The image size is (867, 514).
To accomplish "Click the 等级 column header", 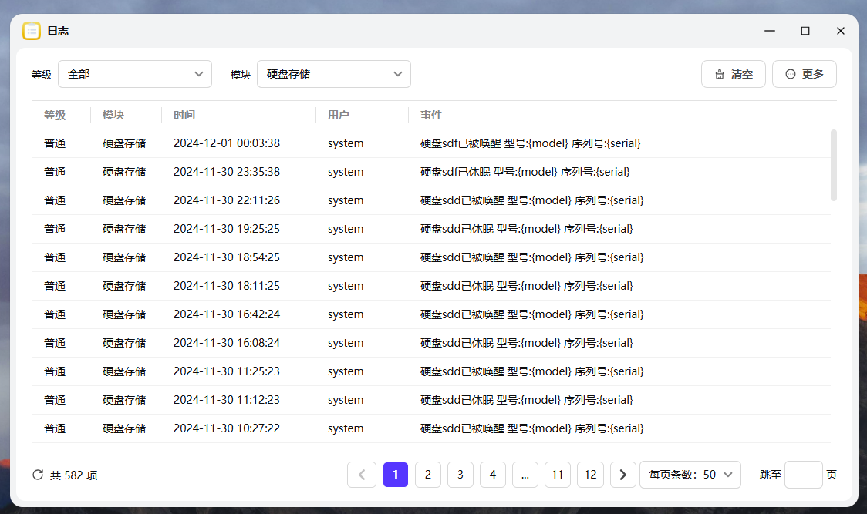I will pos(55,115).
